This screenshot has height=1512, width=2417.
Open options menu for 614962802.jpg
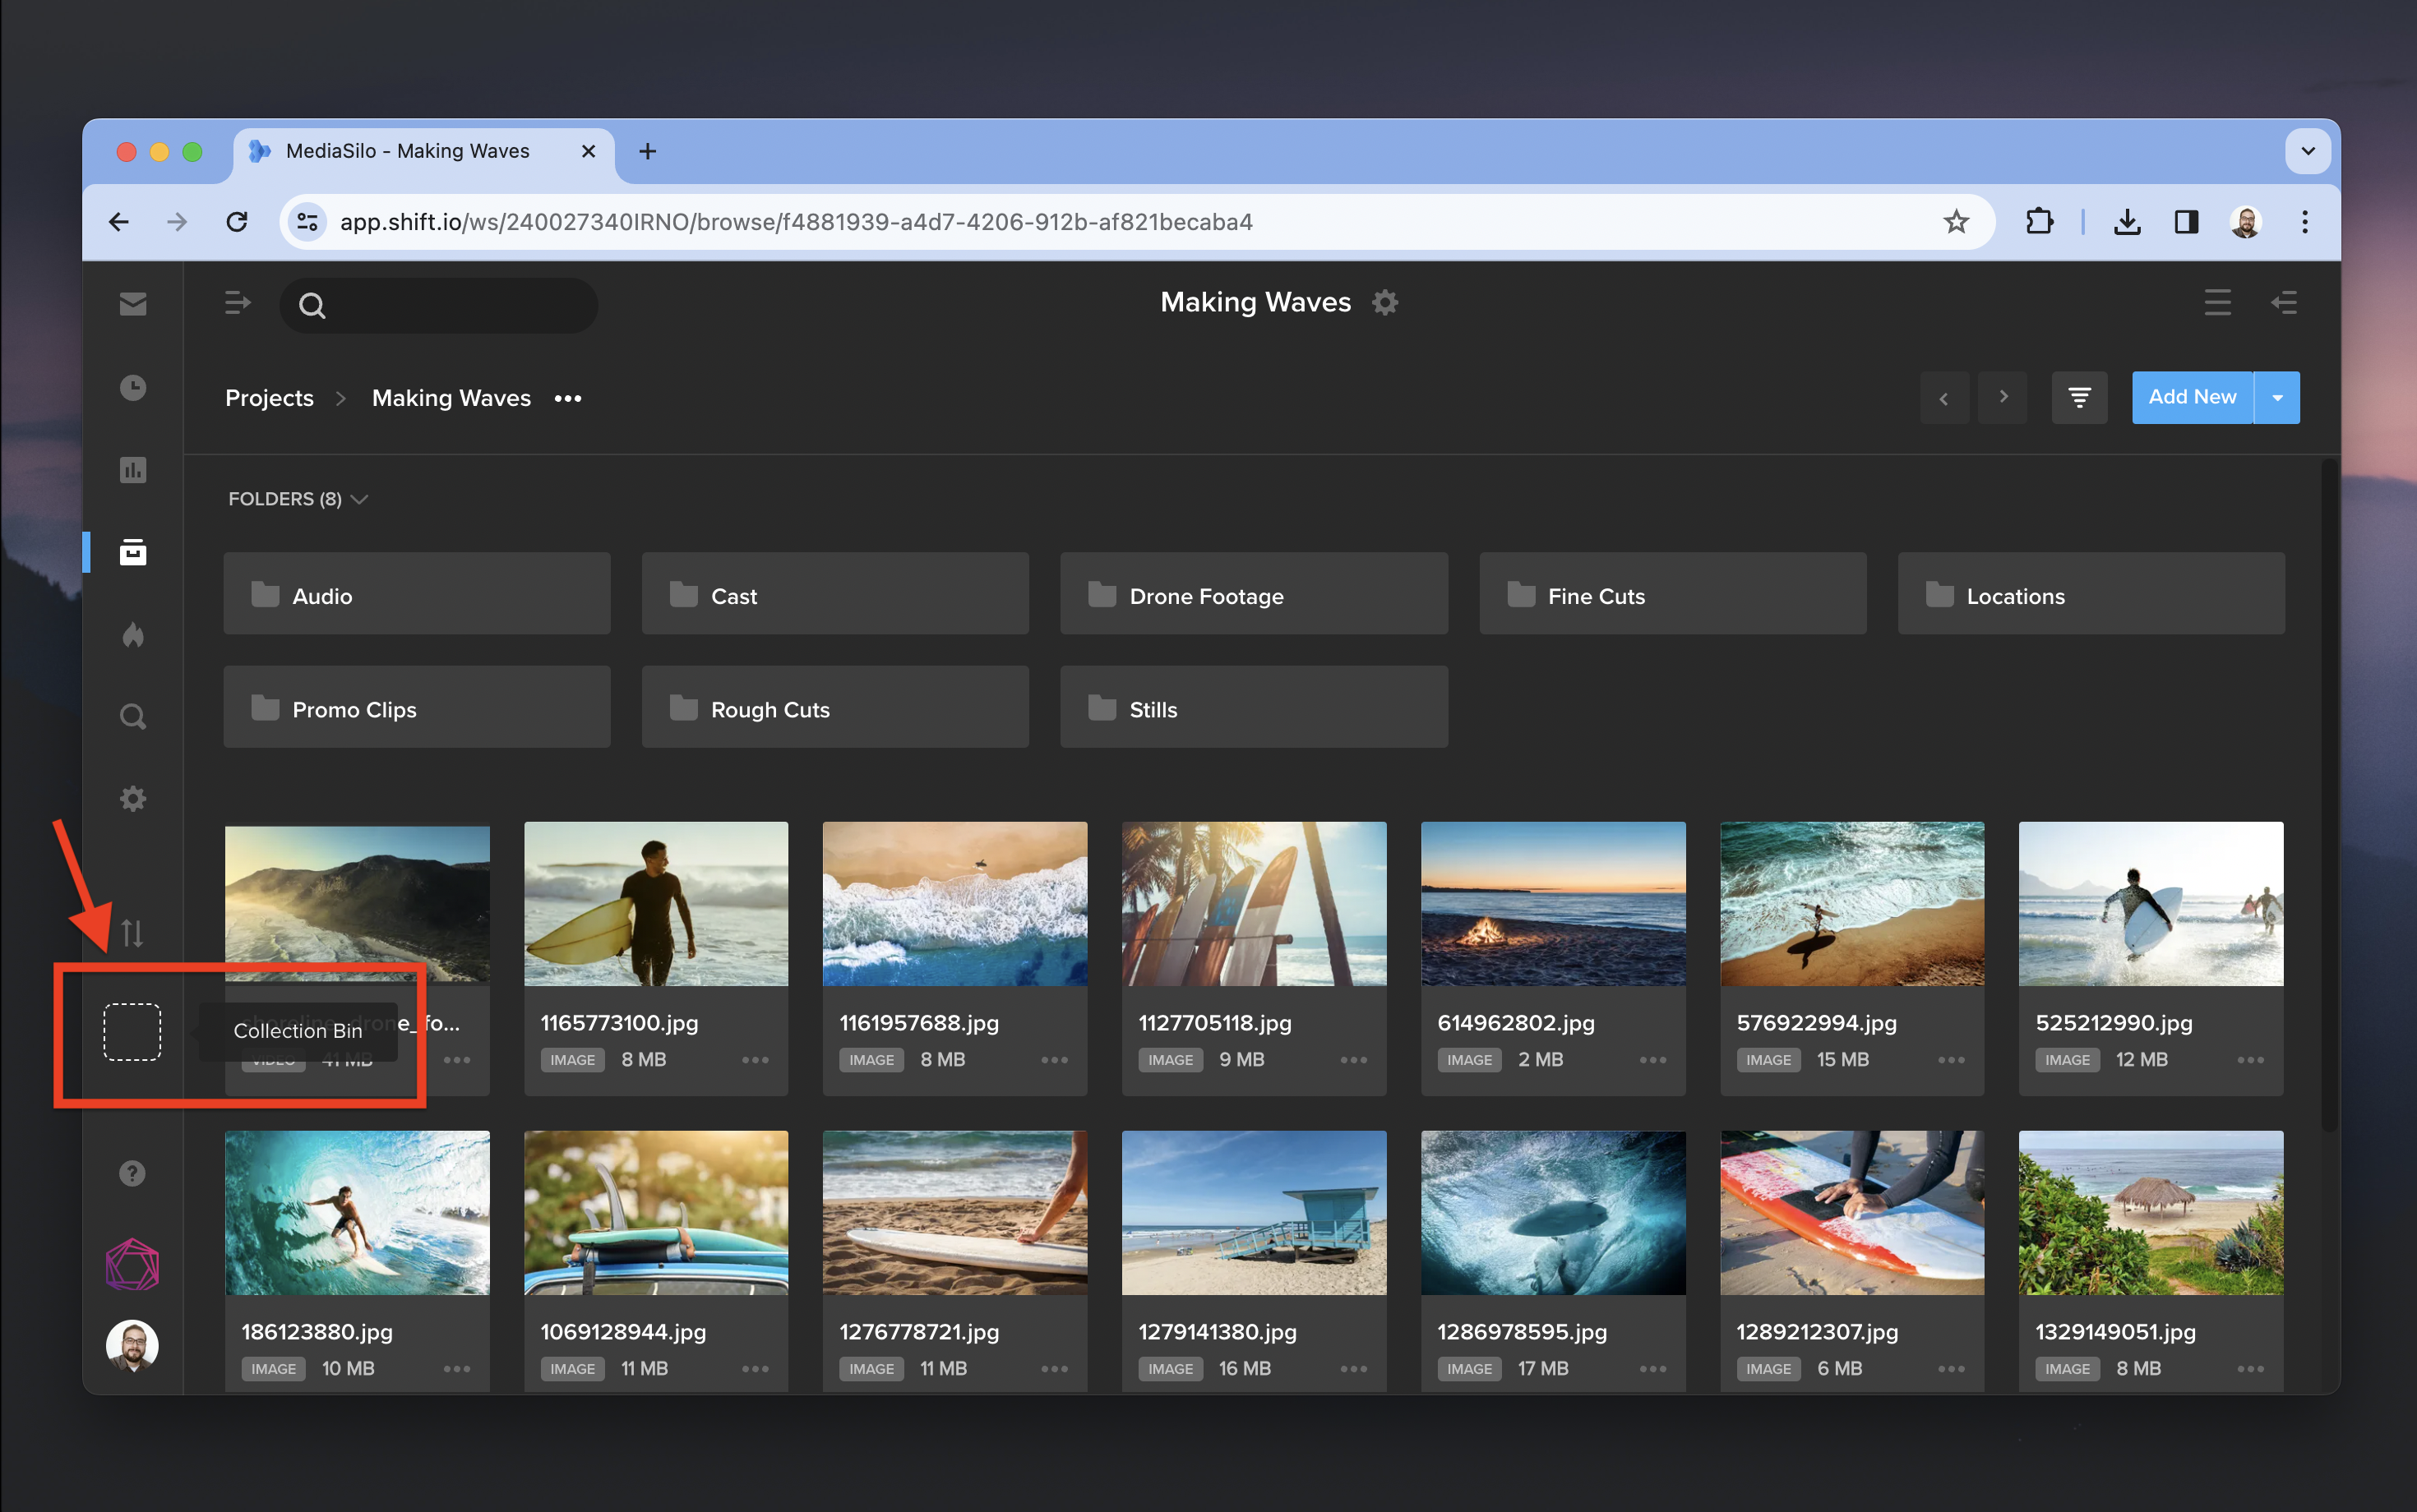tap(1652, 1060)
